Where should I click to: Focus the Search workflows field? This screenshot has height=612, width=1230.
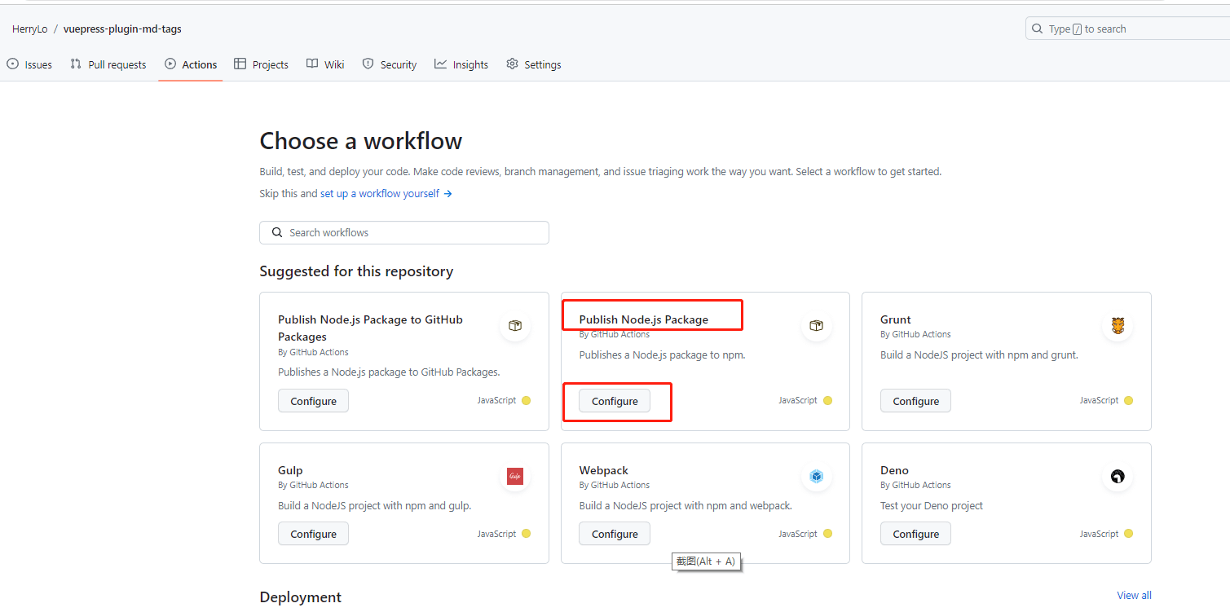(404, 232)
